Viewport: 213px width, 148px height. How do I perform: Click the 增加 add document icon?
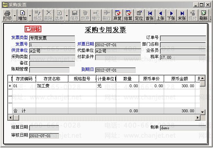[x=23, y=15]
